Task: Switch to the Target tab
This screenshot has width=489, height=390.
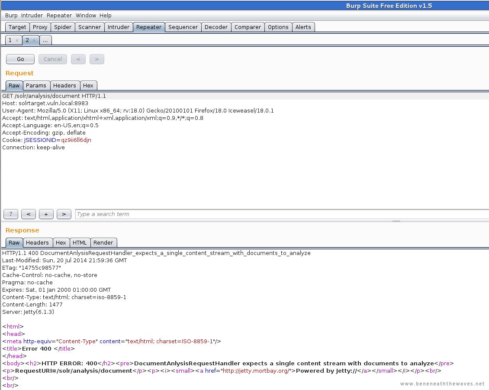Action: [17, 27]
